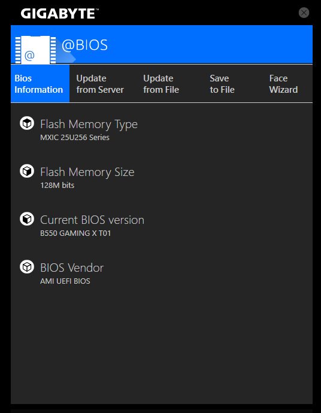Click the Flash Memory Size heading

coord(87,172)
